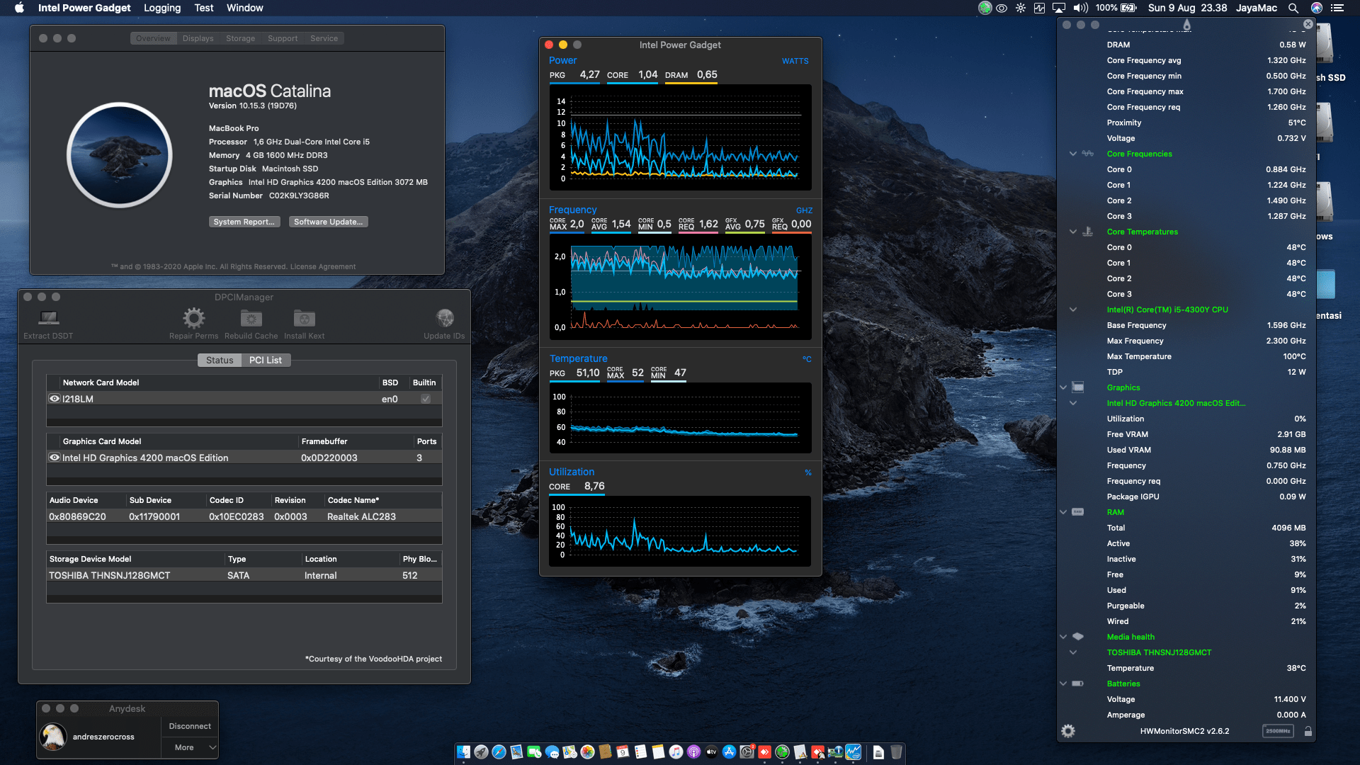Viewport: 1360px width, 765px height.
Task: Toggle visibility eye for I218LM network card
Action: (55, 398)
